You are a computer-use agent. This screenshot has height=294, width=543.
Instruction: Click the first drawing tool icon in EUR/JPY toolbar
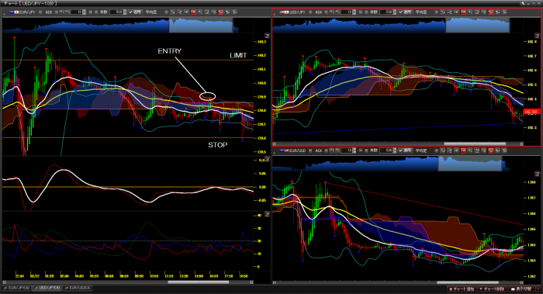(172, 12)
